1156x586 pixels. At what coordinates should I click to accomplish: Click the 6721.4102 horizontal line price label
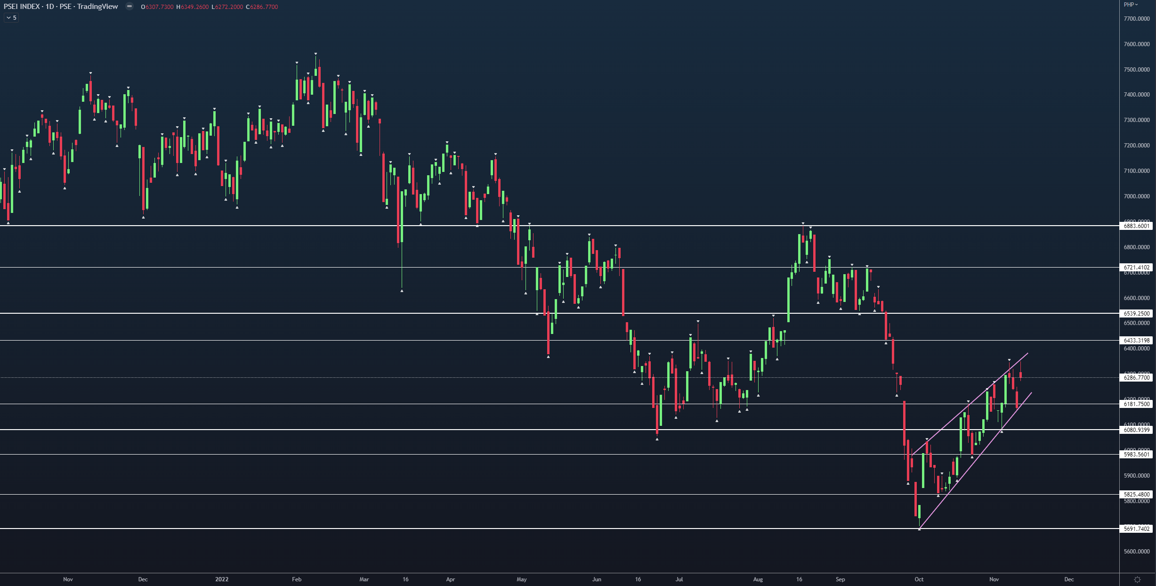coord(1137,268)
